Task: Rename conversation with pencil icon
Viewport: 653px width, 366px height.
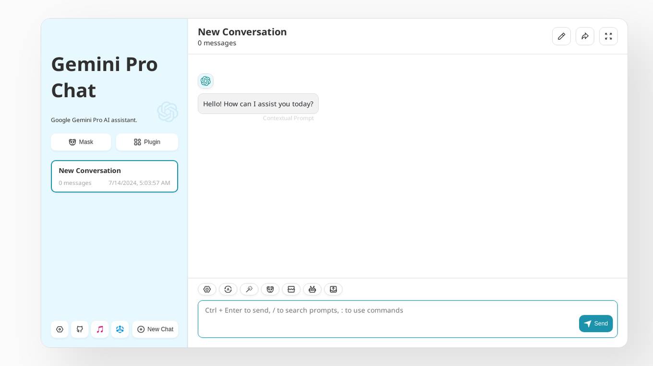Action: [x=561, y=36]
